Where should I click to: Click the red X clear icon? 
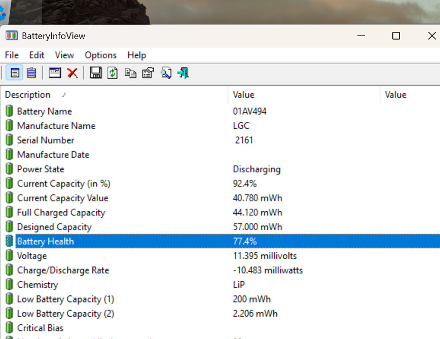72,73
